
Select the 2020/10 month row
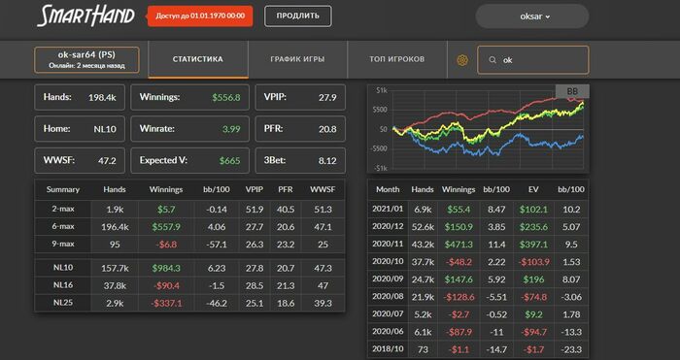click(x=478, y=262)
